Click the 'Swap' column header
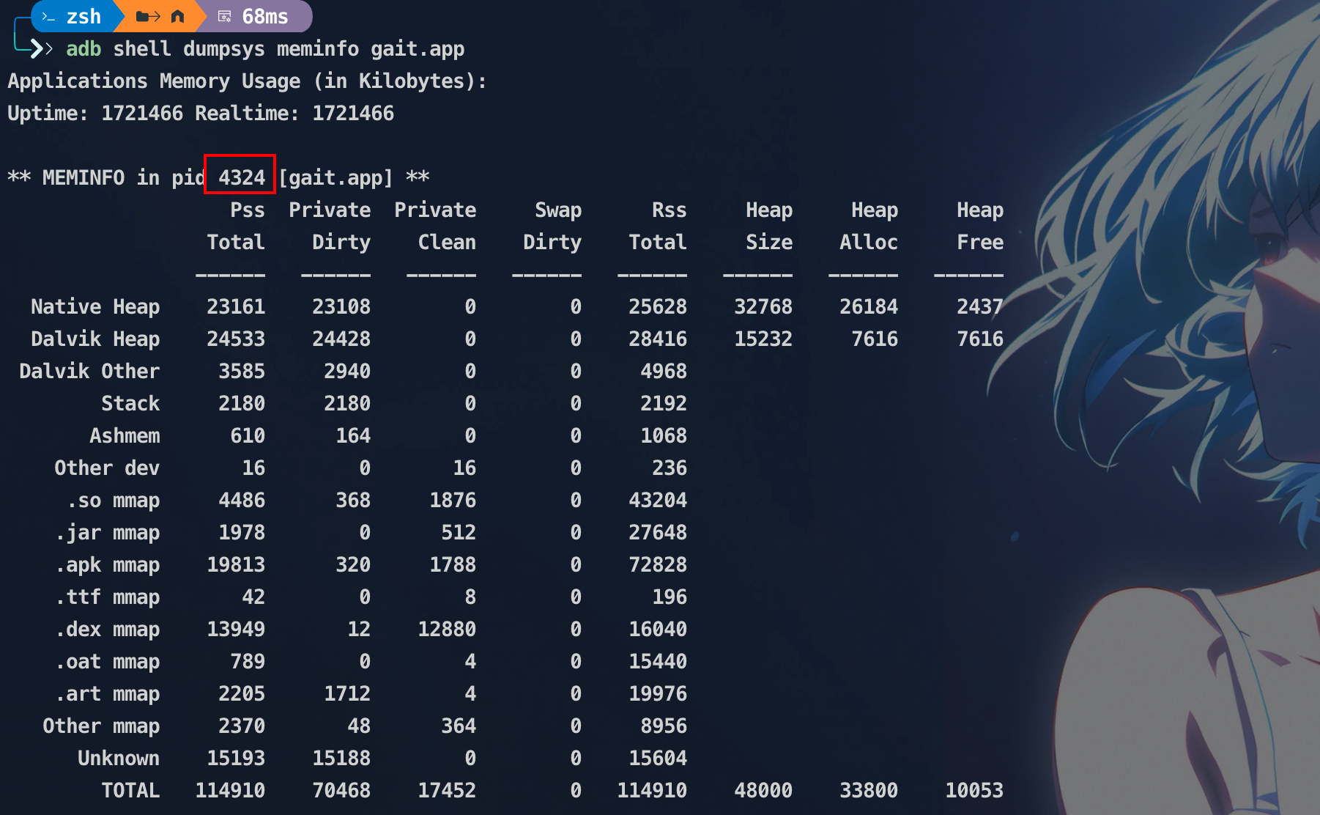Image resolution: width=1320 pixels, height=815 pixels. (558, 210)
